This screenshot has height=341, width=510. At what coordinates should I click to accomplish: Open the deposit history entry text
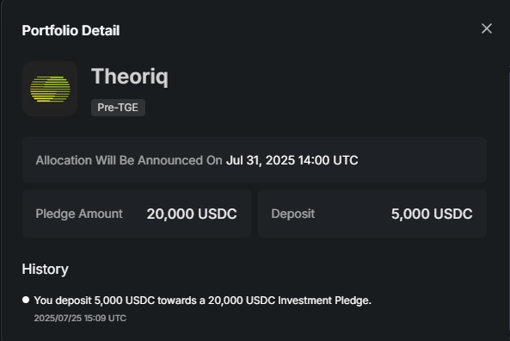[x=203, y=301]
